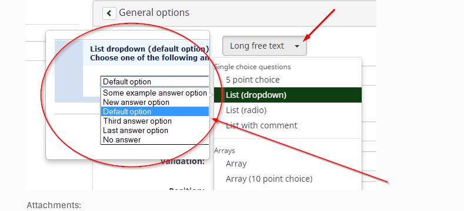Click the Arrays group header

tap(225, 151)
